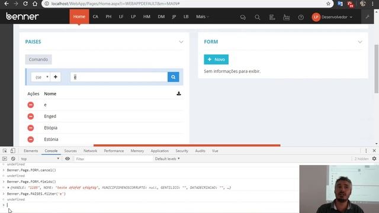Open the DevTools three-dot options menu
This screenshot has height=213, width=379.
click(x=366, y=151)
